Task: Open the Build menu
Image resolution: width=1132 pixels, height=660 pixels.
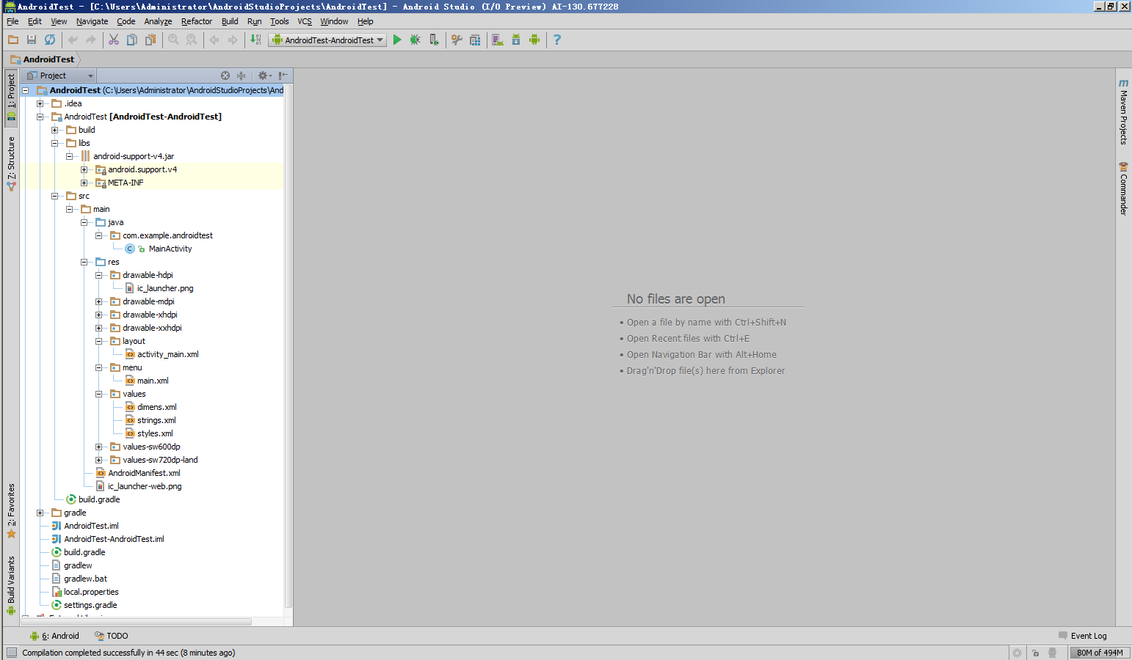Action: [x=230, y=21]
